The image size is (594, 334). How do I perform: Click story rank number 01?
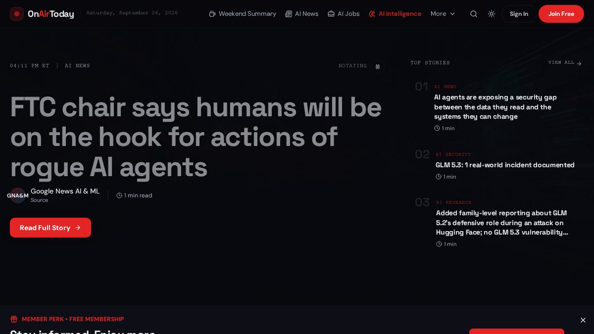(x=421, y=87)
